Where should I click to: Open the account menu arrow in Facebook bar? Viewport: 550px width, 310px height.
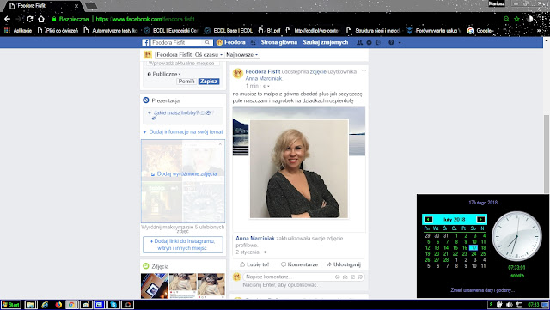pos(400,43)
